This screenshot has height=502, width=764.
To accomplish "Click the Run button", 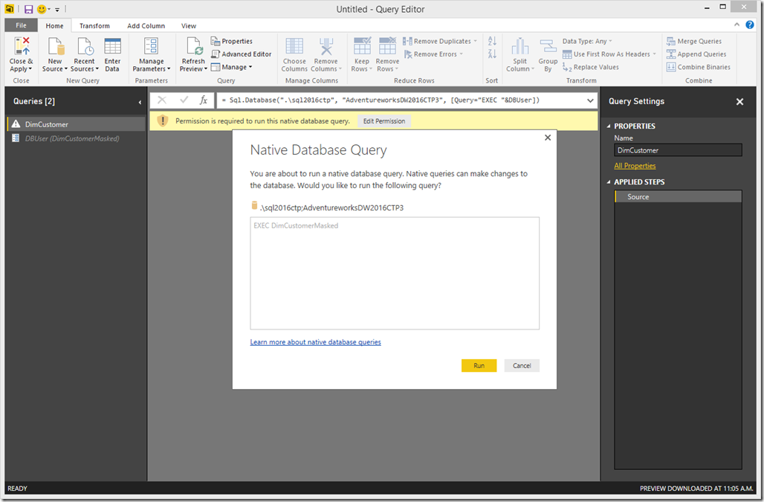I will coord(479,366).
